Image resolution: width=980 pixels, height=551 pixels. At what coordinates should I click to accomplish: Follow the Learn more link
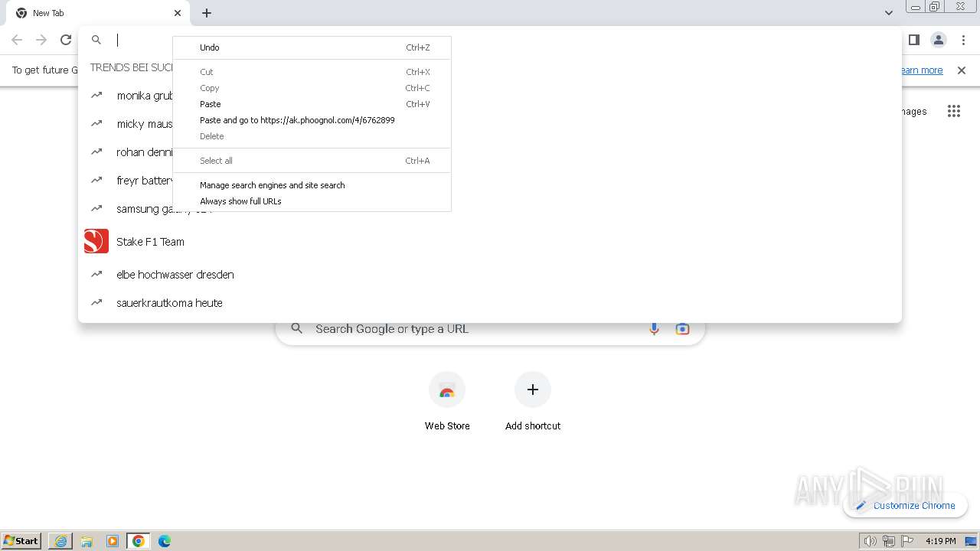point(921,70)
